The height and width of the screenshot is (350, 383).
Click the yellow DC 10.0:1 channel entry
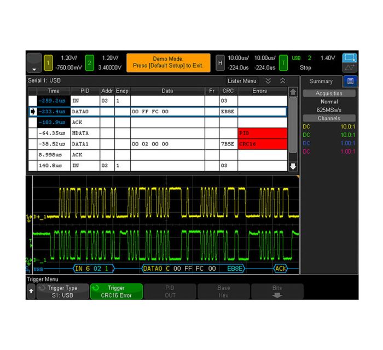point(329,126)
